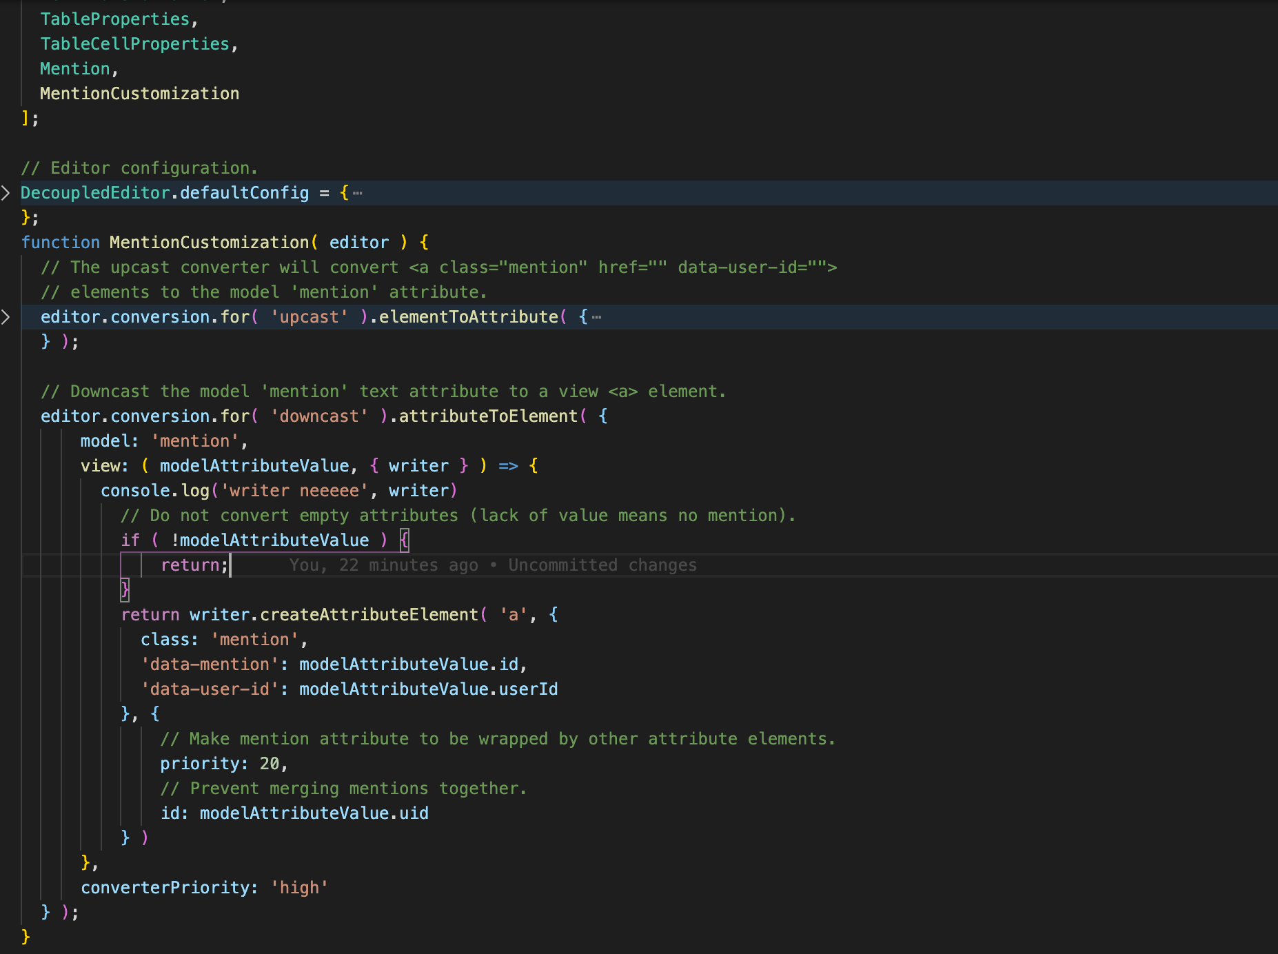
Task: Click the 'priority: 20' line
Action: click(x=224, y=764)
